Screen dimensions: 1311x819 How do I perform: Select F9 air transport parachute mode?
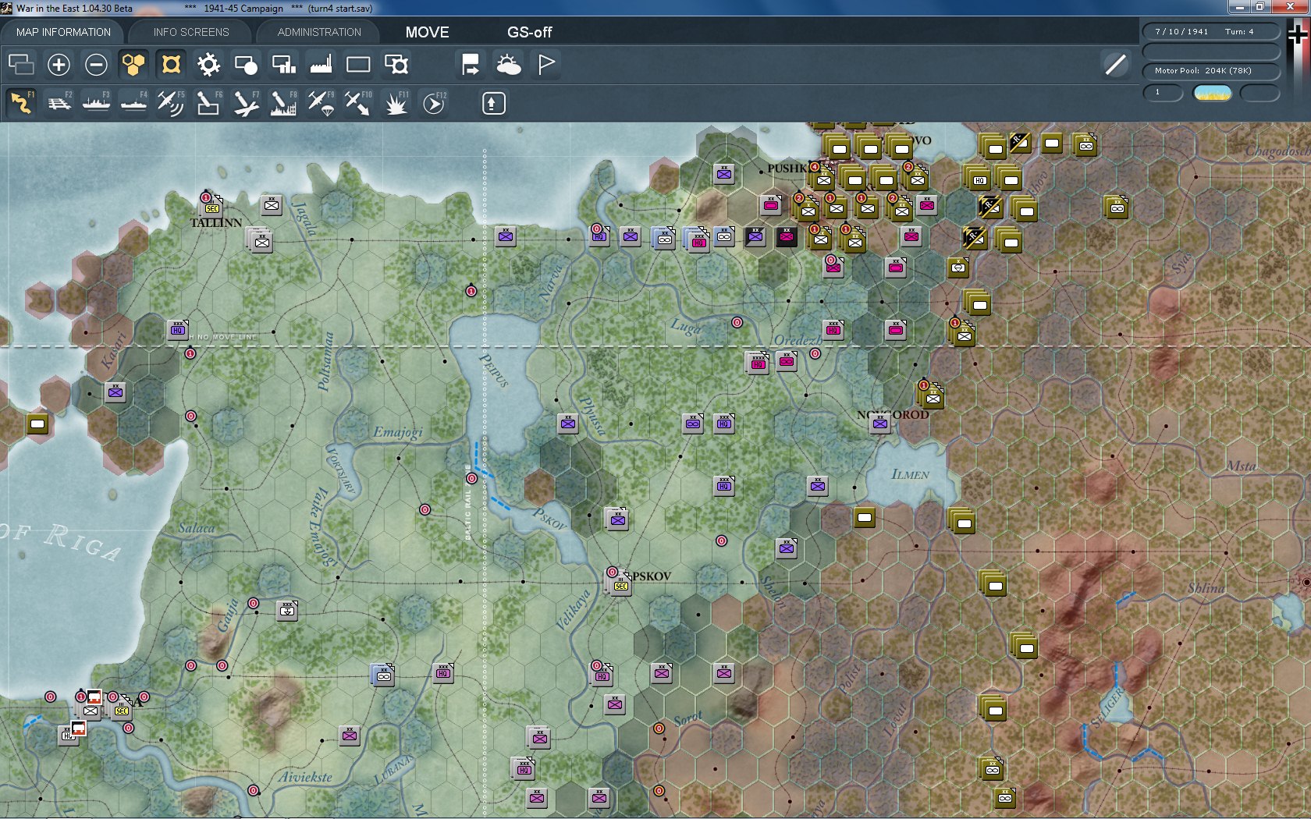click(x=321, y=103)
